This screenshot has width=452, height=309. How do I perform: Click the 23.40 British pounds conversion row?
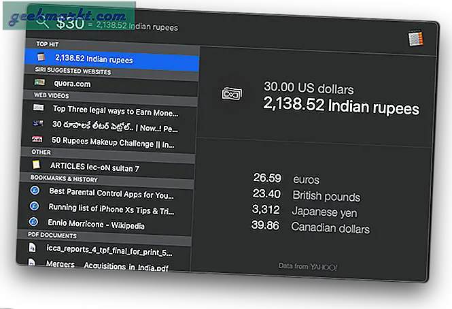click(x=306, y=195)
